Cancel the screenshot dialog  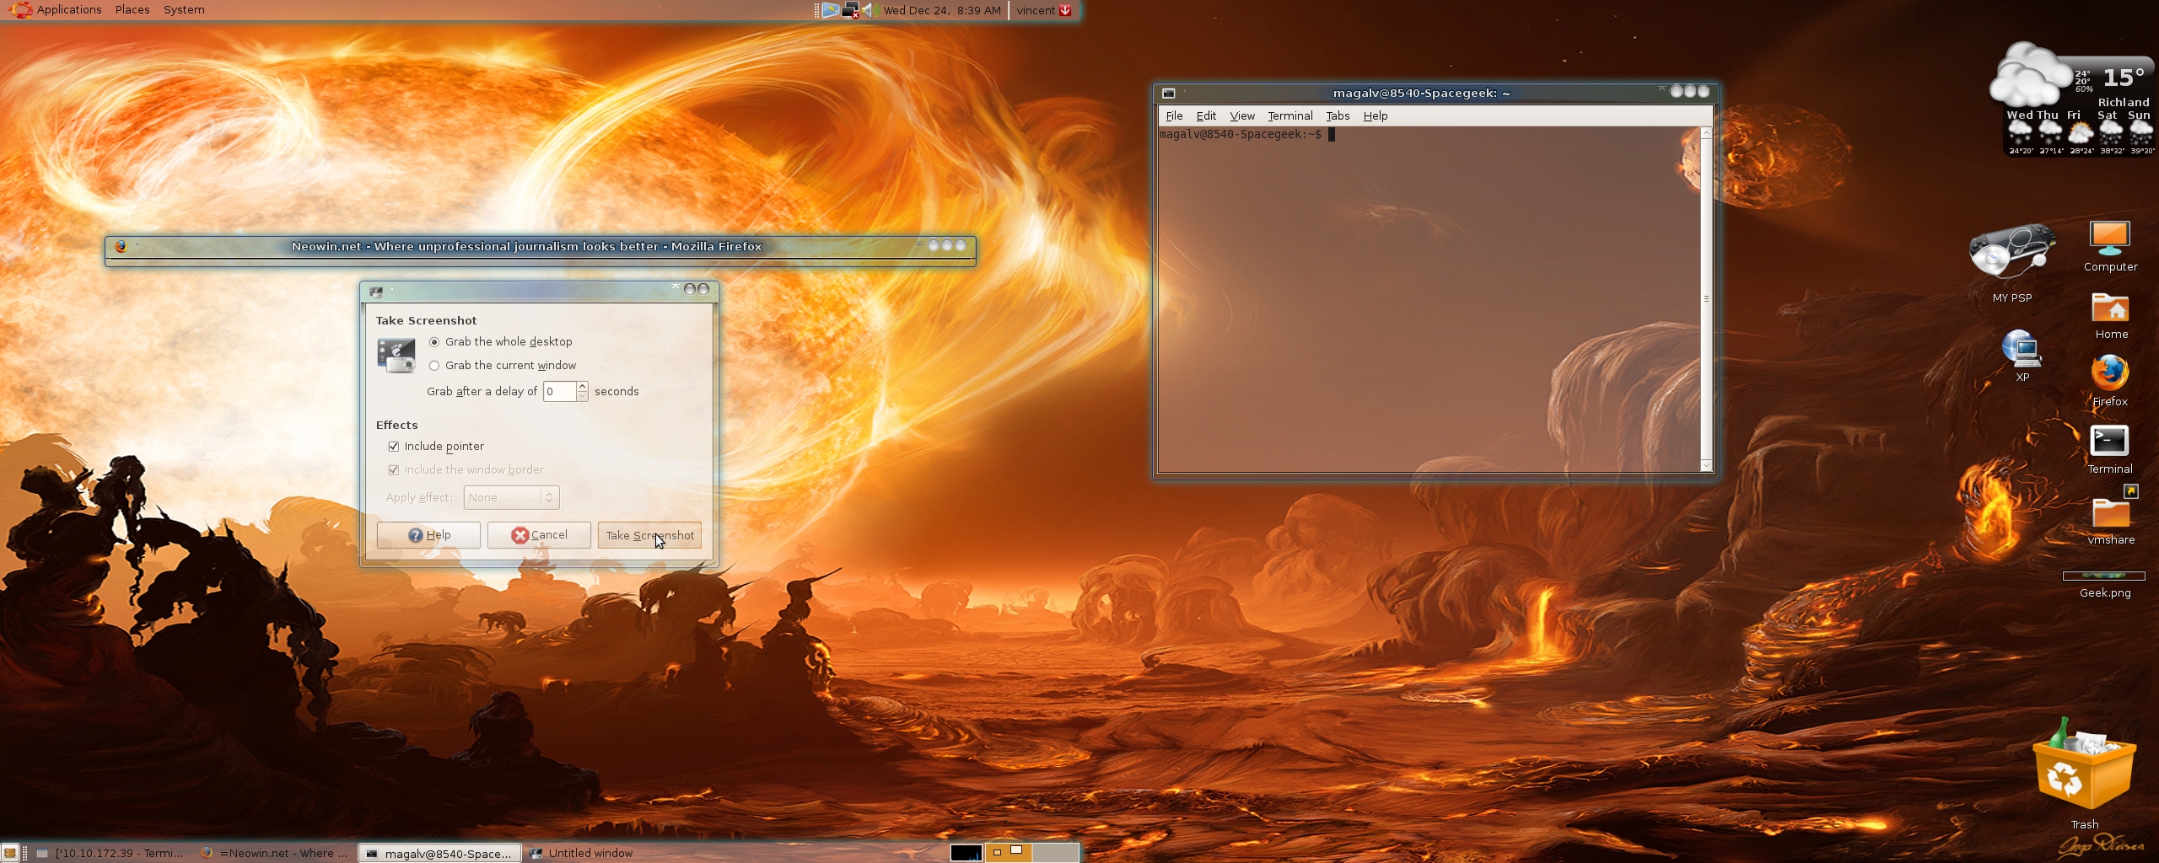click(539, 535)
